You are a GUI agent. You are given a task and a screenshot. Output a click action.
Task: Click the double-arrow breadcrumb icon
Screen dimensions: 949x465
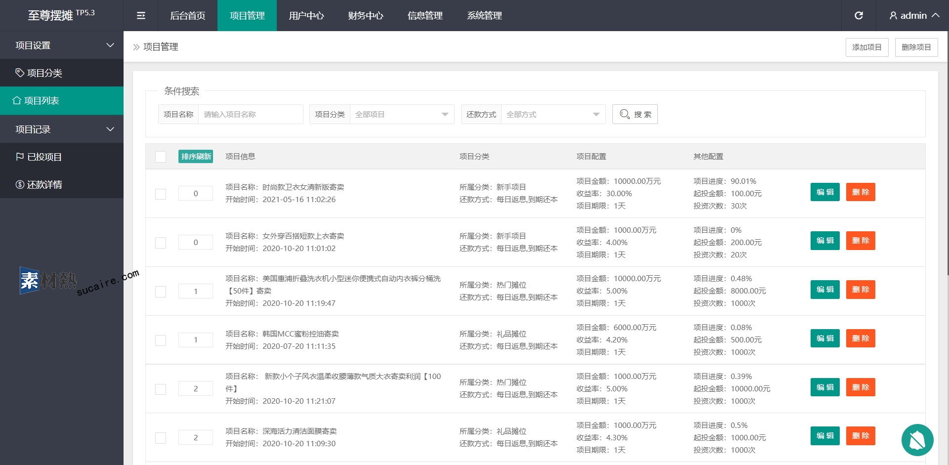pos(136,47)
